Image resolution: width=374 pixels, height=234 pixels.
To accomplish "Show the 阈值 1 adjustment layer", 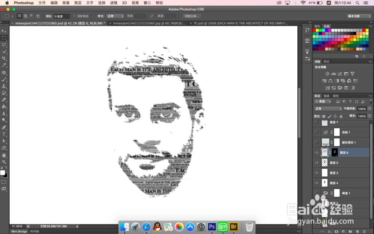I will [316, 193].
